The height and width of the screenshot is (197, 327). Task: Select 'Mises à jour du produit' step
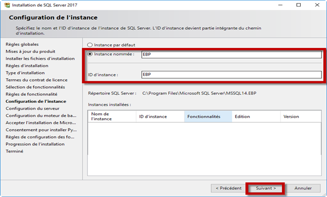pos(30,52)
